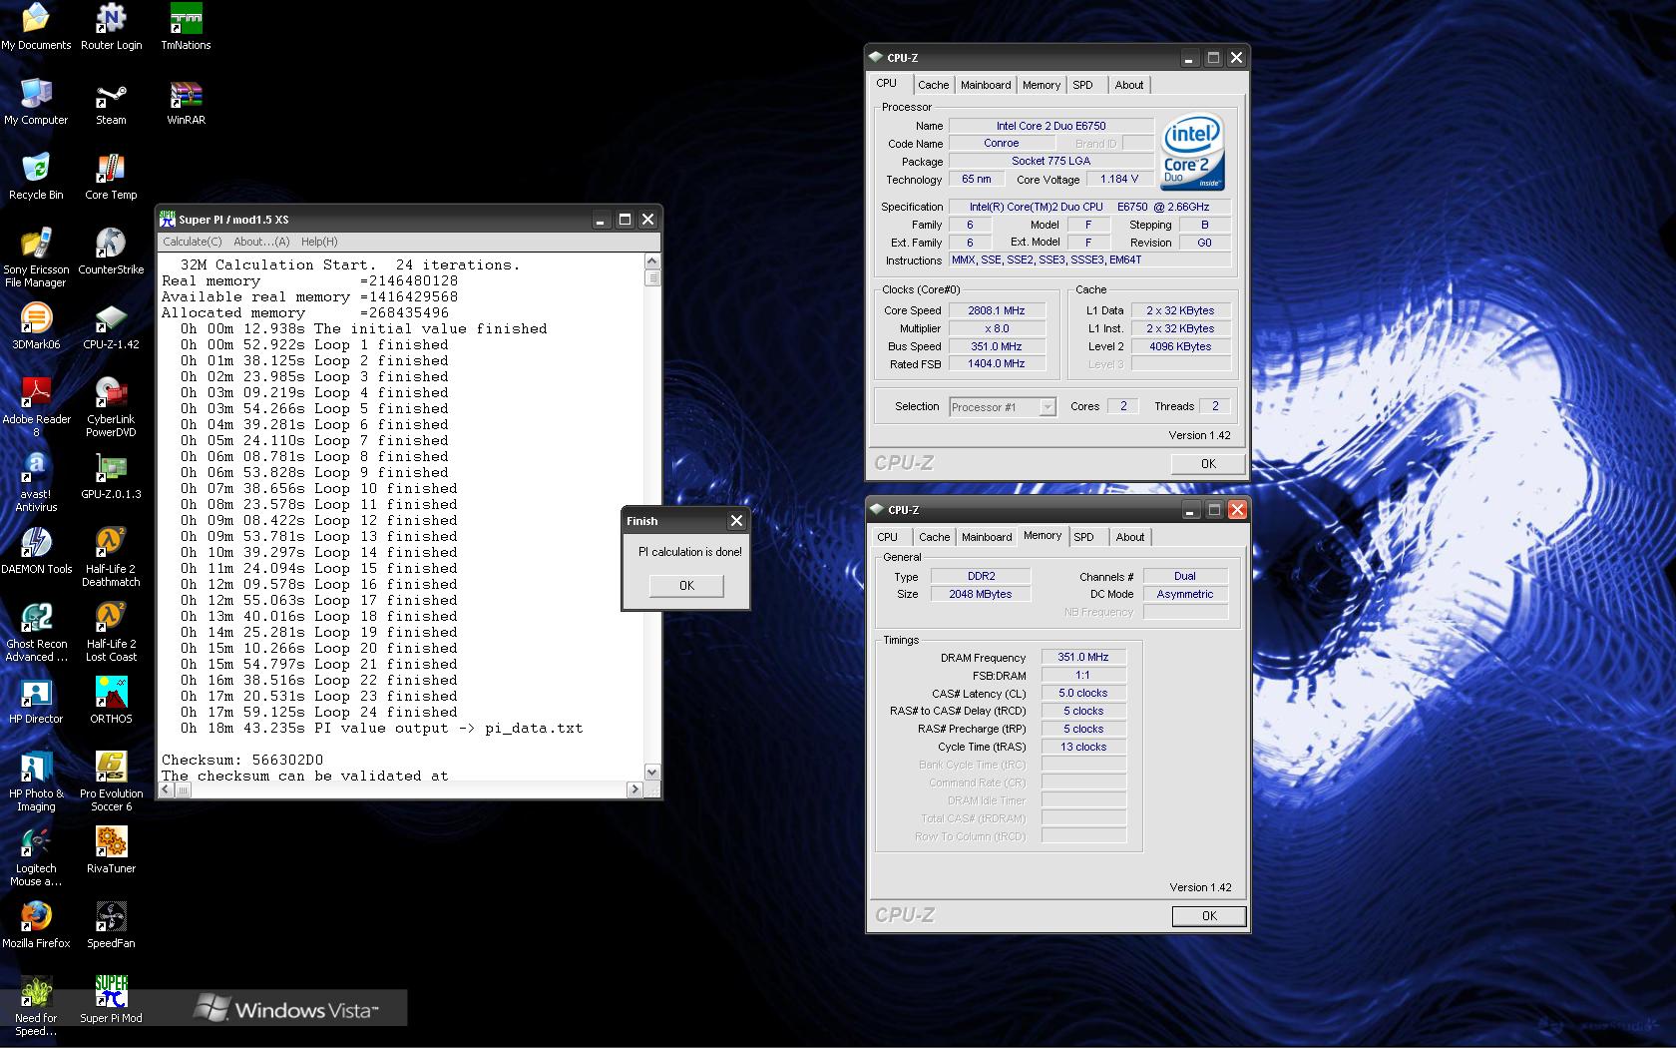
Task: Open Logitech Mouse desktop icon
Action: [36, 856]
